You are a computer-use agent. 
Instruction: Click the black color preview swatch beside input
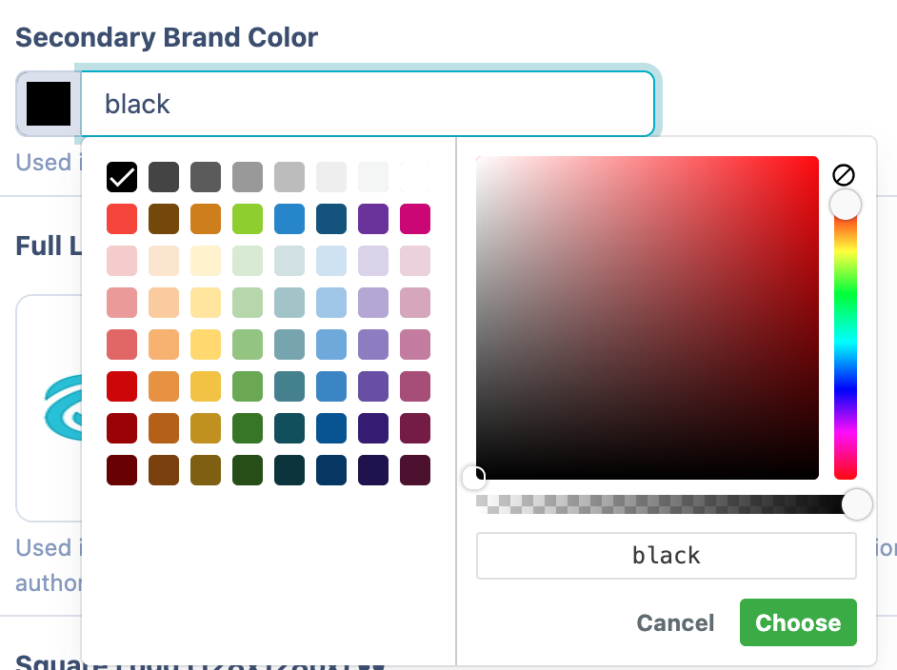(49, 104)
